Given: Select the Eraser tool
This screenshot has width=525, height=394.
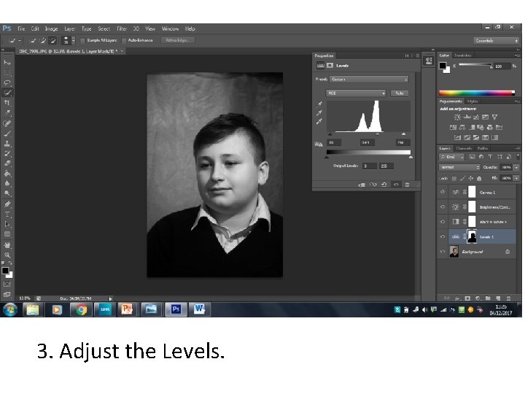Looking at the screenshot, I should tap(7, 163).
